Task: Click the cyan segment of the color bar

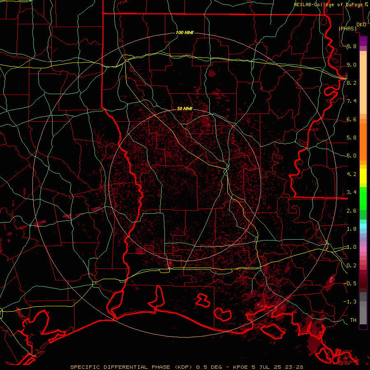Action: pyautogui.click(x=363, y=226)
